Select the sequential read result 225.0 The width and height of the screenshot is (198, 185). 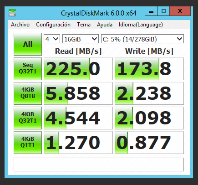tap(78, 69)
